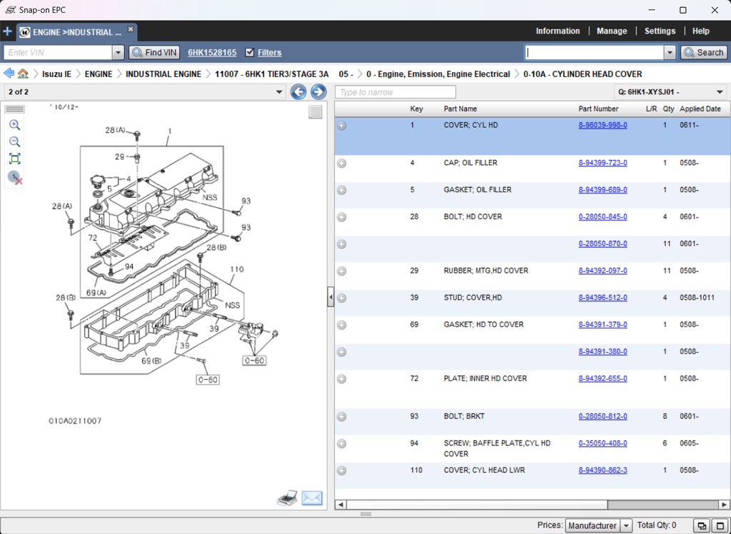Open part number 8-94399-723-0
The width and height of the screenshot is (731, 534).
(603, 163)
